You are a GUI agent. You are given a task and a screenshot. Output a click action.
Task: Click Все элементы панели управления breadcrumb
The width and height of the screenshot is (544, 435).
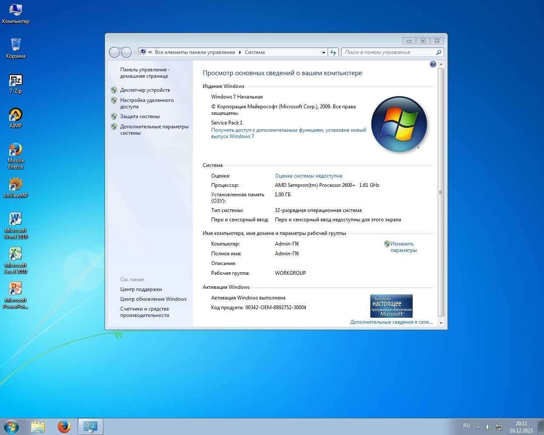(x=195, y=52)
